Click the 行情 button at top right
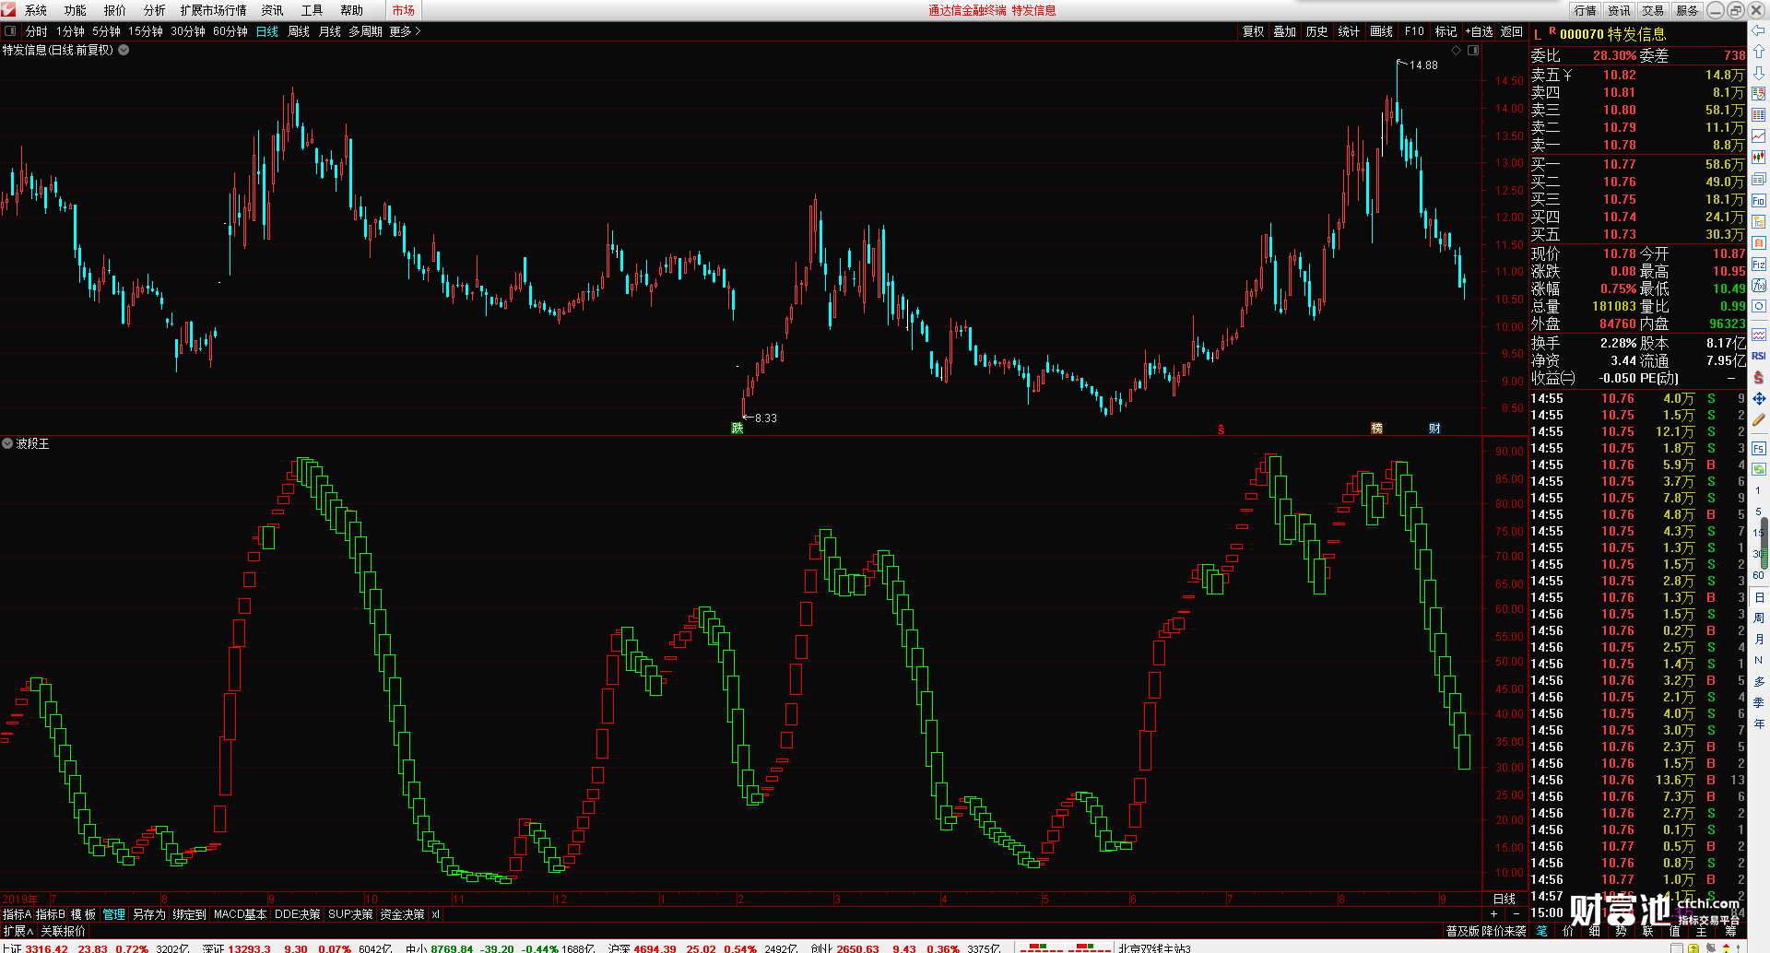Viewport: 1770px width, 953px height. coord(1586,10)
